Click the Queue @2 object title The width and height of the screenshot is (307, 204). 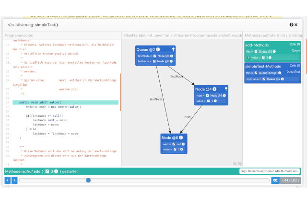point(146,50)
